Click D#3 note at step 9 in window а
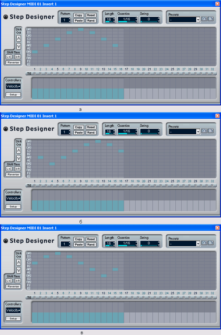 (x=81, y=29)
